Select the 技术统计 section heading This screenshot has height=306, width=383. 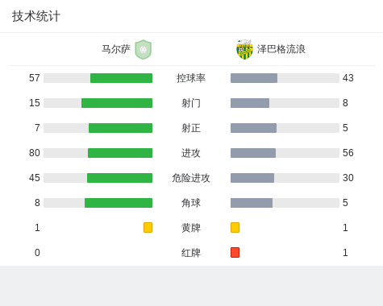click(36, 16)
